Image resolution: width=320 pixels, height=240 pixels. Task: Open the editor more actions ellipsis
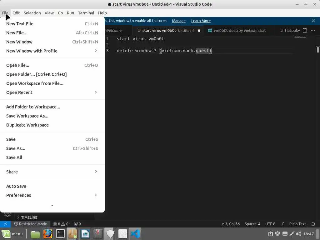coord(312,30)
